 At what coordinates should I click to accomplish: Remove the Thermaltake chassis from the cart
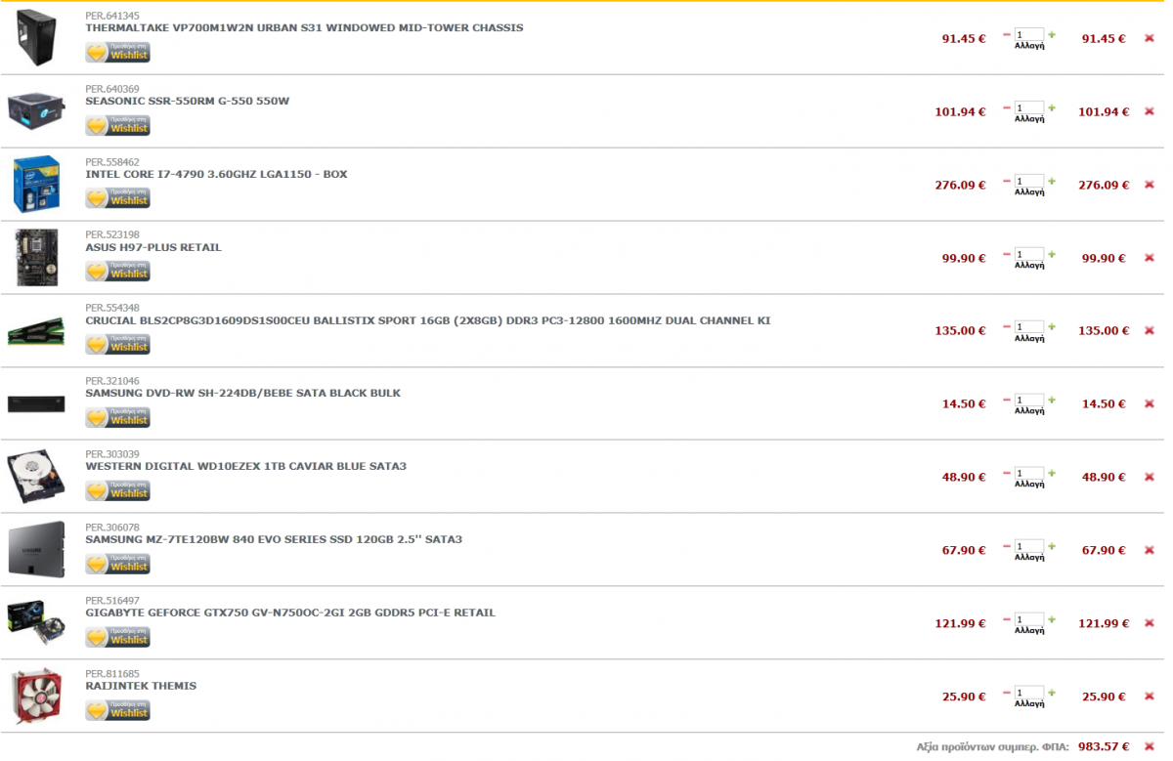[x=1150, y=39]
